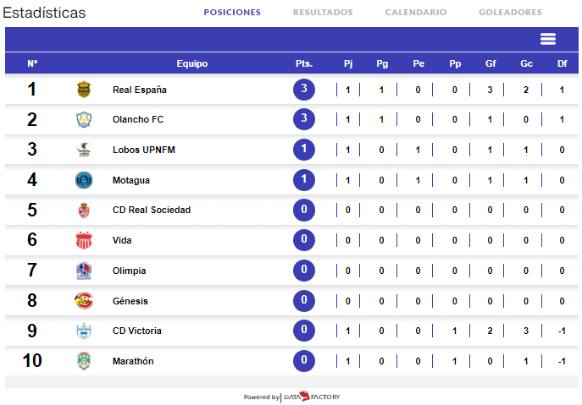Click the Marathón team name
The image size is (582, 405).
click(x=133, y=361)
